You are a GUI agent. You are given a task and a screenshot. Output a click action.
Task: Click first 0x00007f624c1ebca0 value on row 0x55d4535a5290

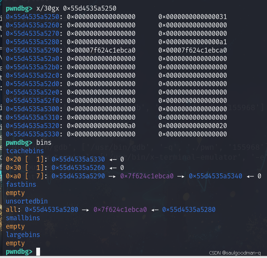click(101, 50)
